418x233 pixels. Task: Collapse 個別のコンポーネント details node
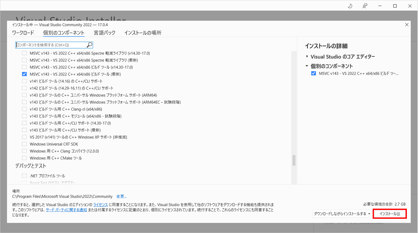click(x=307, y=66)
